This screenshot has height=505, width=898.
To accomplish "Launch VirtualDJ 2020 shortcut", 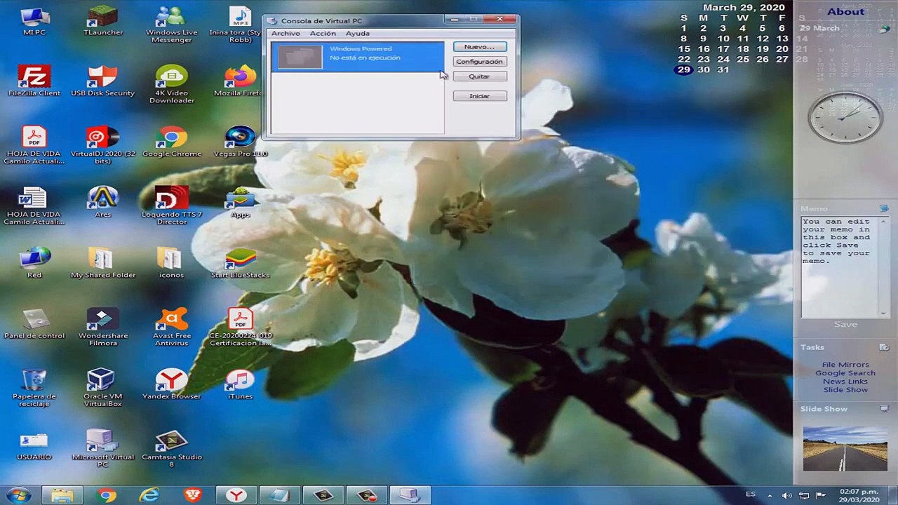I will 102,146.
